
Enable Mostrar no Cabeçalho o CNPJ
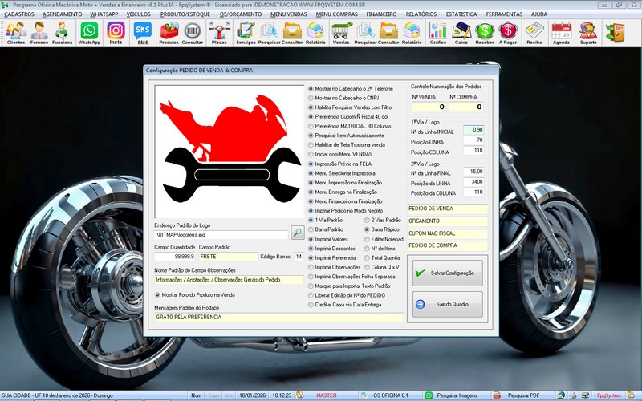311,98
